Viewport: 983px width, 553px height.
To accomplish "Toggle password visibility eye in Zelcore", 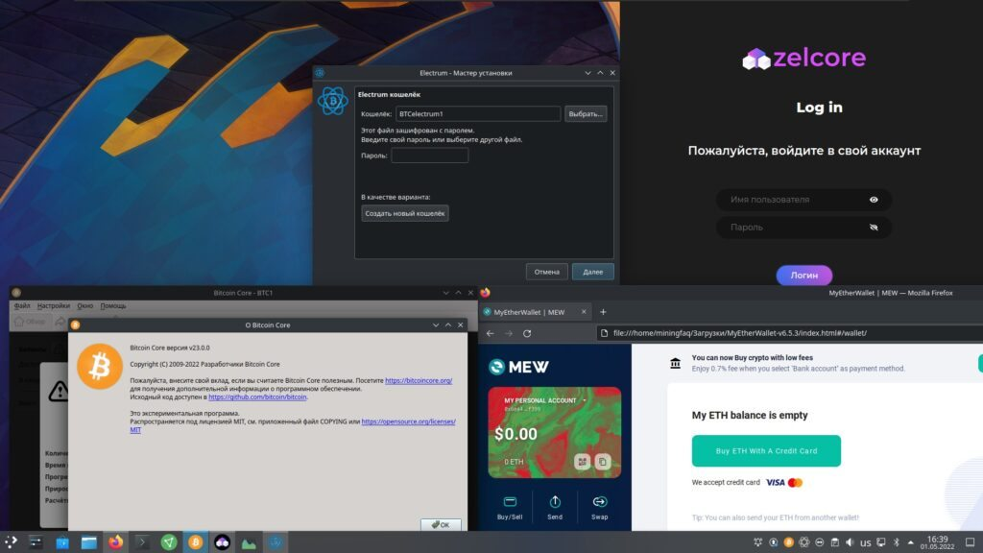I will coord(874,228).
